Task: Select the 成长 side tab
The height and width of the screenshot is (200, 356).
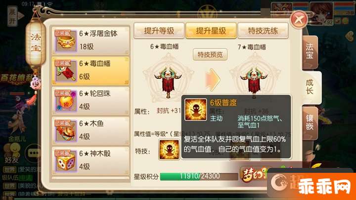Action: 311,87
